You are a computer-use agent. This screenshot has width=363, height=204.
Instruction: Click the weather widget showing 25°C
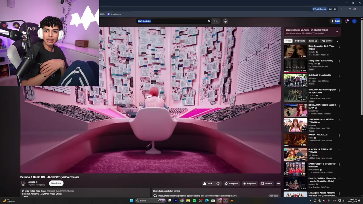point(9,201)
